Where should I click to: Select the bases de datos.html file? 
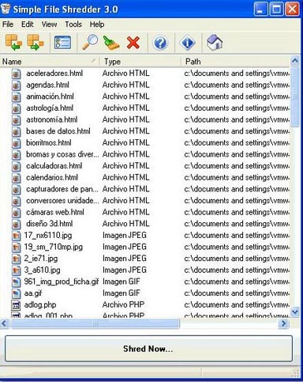[58, 131]
